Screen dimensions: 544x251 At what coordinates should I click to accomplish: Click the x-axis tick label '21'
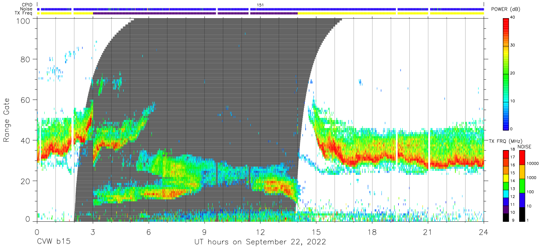point(428,232)
